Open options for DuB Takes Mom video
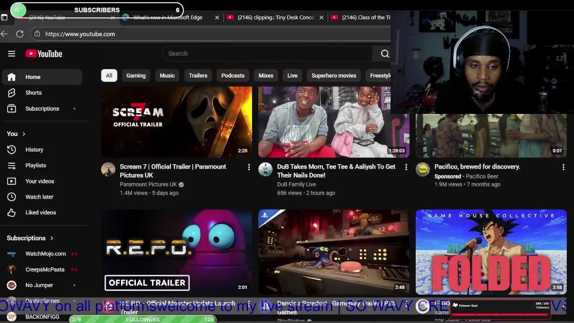 406,167
